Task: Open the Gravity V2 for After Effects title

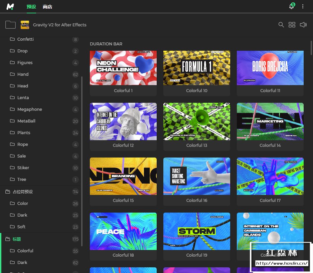Action: tap(60, 25)
